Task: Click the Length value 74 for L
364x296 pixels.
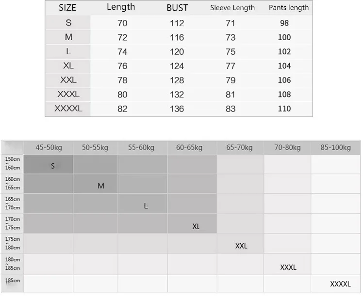Action: click(122, 52)
